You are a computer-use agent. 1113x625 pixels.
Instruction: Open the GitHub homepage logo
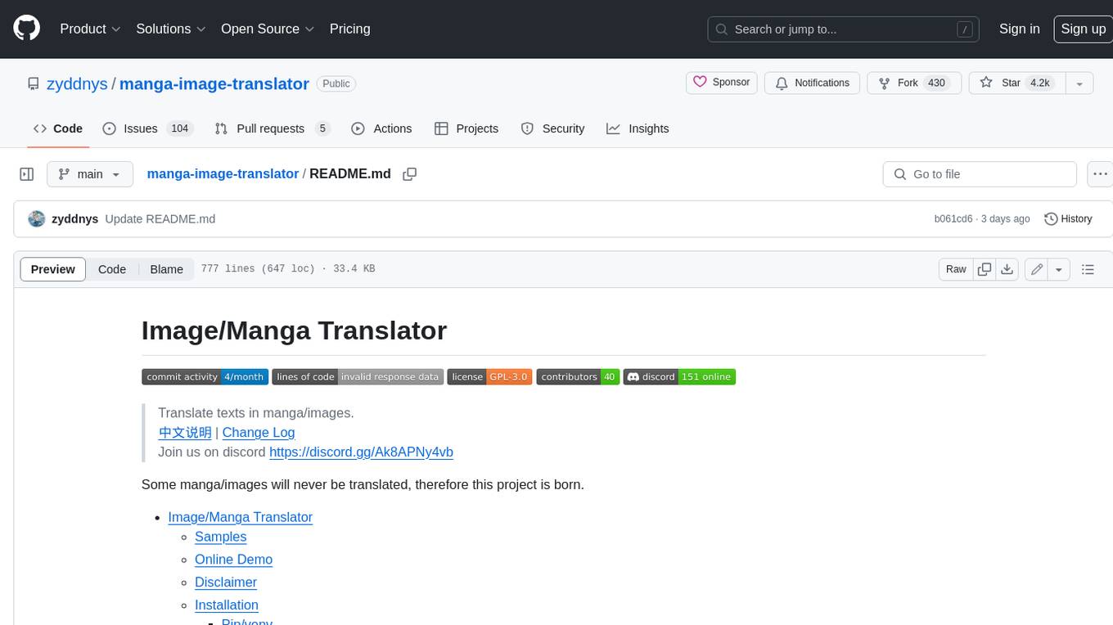(x=26, y=29)
